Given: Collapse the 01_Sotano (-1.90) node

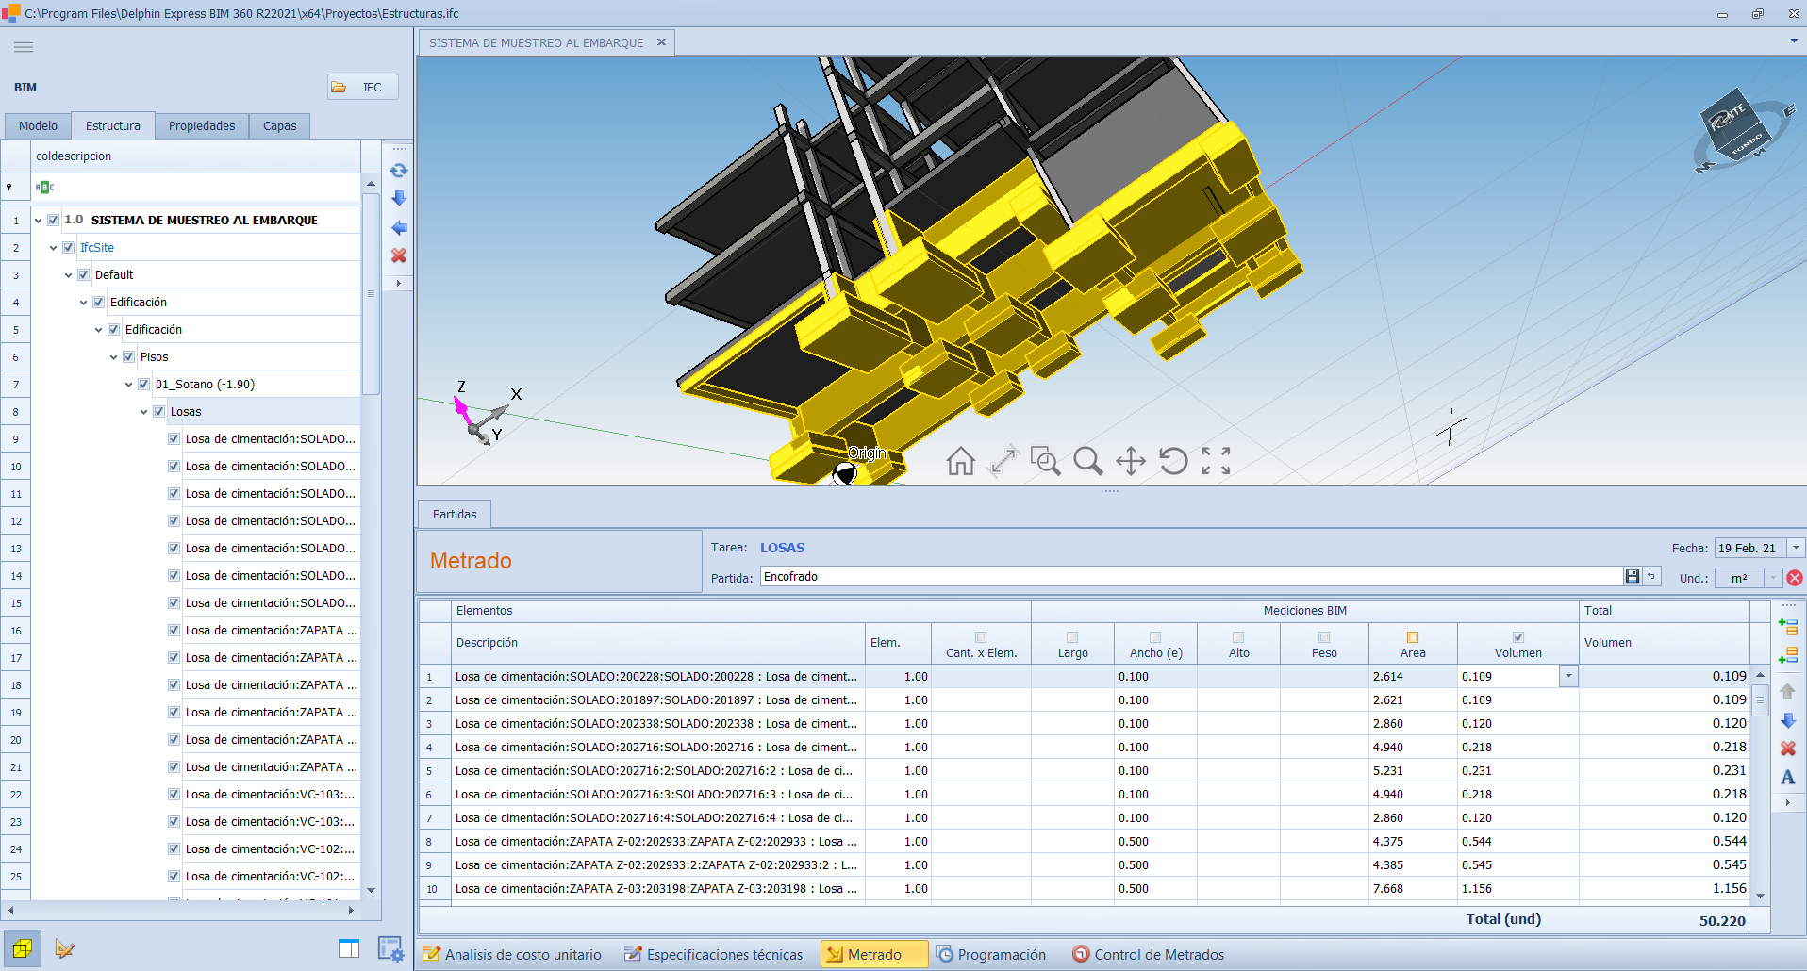Looking at the screenshot, I should click(x=129, y=385).
